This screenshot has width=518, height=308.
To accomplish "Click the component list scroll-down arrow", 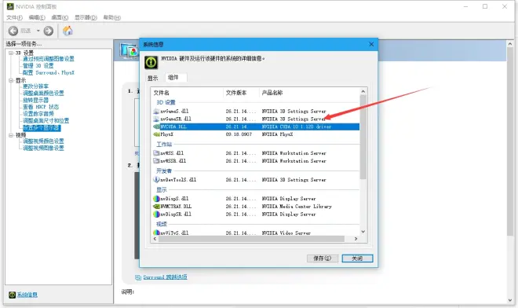I will click(363, 232).
